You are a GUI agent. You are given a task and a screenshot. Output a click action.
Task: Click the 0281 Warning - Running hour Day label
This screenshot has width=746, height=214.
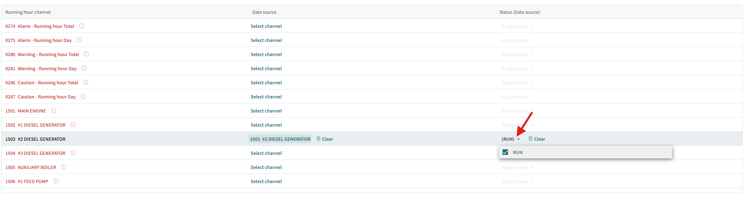[41, 69]
